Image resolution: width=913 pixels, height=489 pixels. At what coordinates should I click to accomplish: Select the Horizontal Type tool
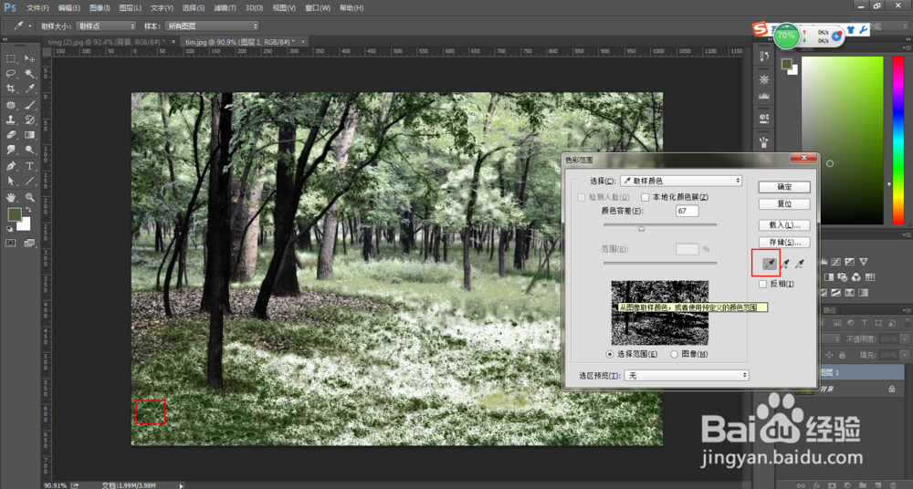[30, 166]
